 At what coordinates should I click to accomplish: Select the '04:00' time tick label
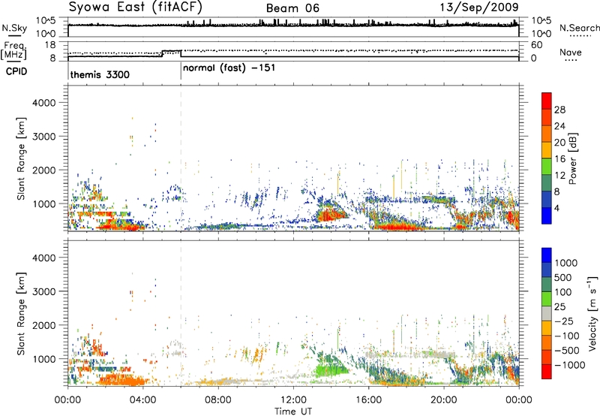click(x=143, y=400)
